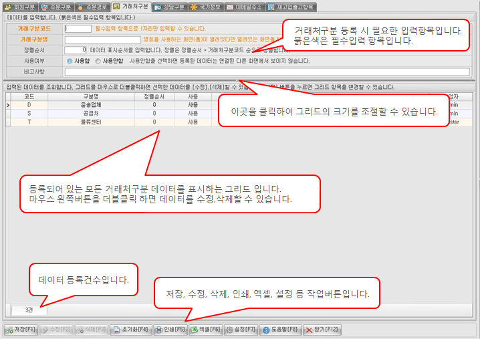Screen dimensions: 480x339
Task: Choose the 사용안함 radio option
Action: click(109, 61)
